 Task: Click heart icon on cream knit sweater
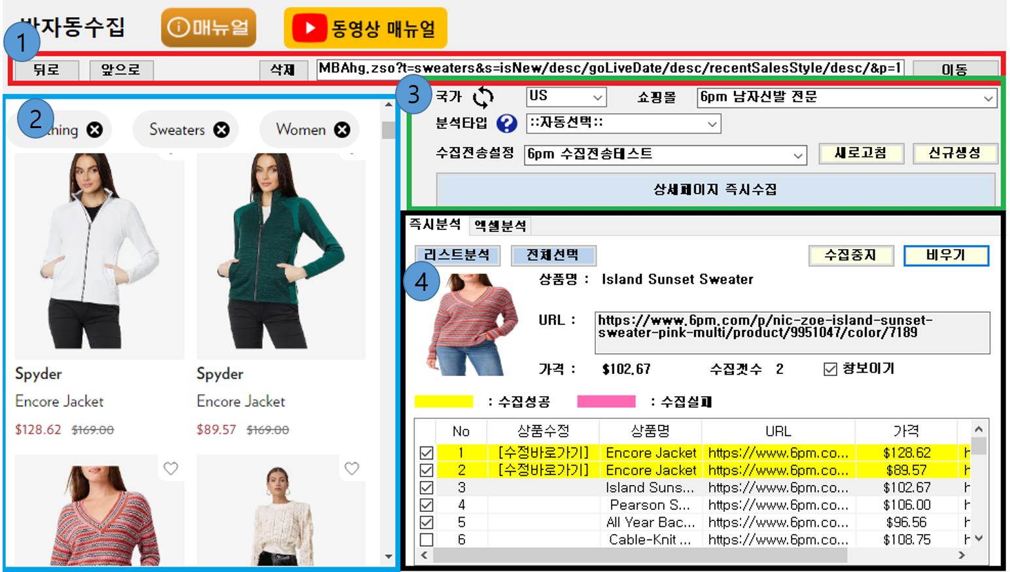[x=352, y=468]
